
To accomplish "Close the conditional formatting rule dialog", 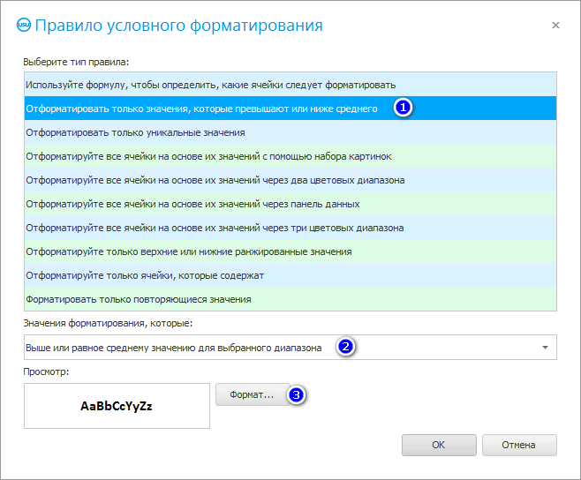I will [555, 26].
